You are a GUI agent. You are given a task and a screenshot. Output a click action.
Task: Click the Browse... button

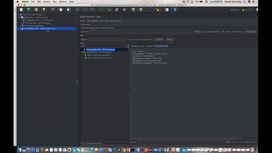pos(197,32)
